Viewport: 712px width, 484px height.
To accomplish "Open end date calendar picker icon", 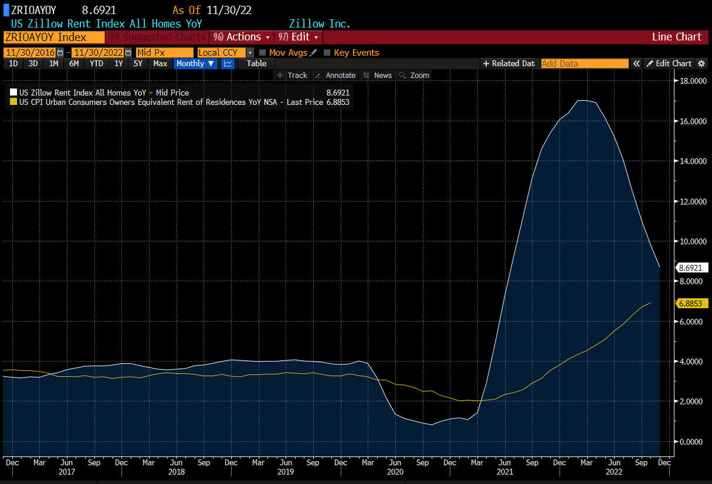I will (x=128, y=53).
